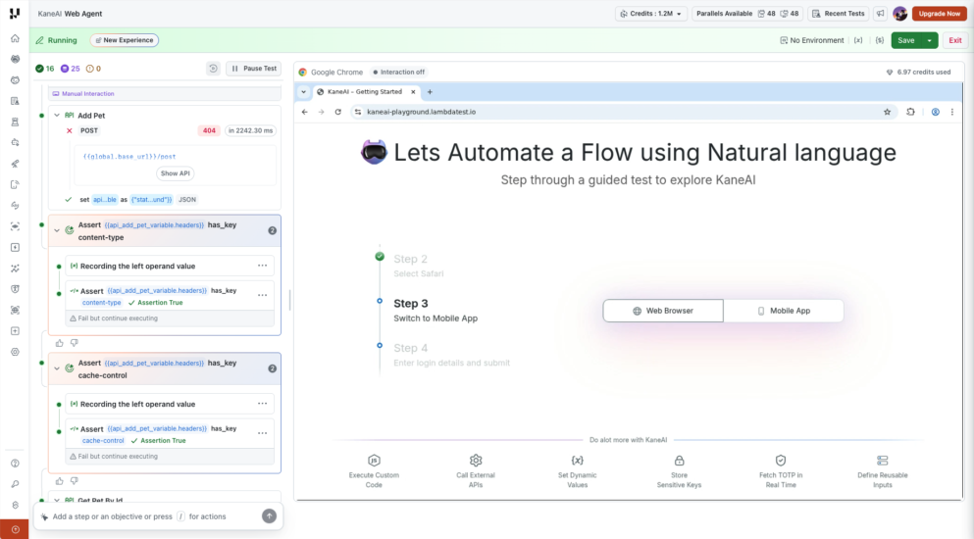The width and height of the screenshot is (974, 539).
Task: Open the Chrome extensions puzzle icon
Action: (910, 112)
